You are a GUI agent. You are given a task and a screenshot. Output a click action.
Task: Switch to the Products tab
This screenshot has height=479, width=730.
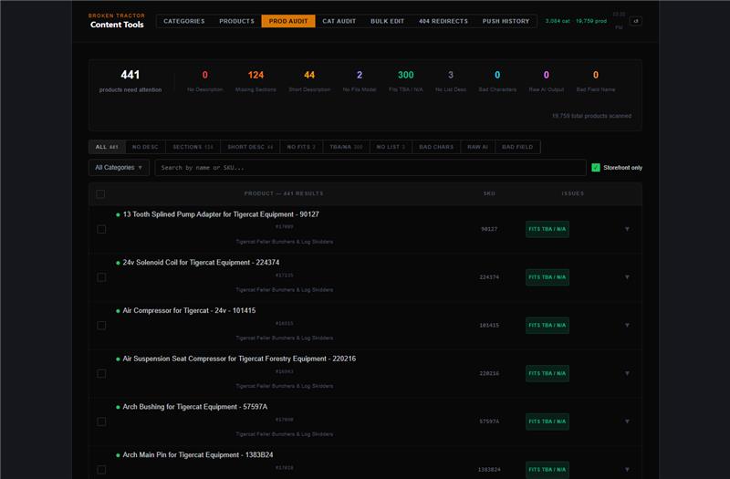coord(236,21)
